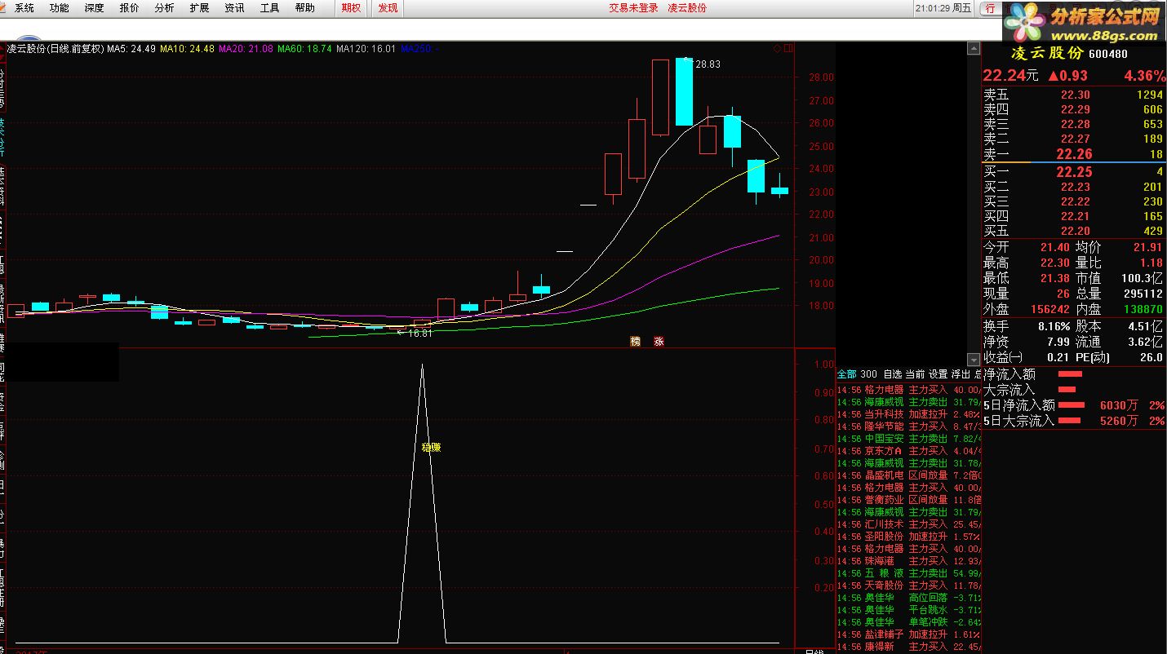Select the 汇川技术 主力买入 alert row

[x=909, y=524]
